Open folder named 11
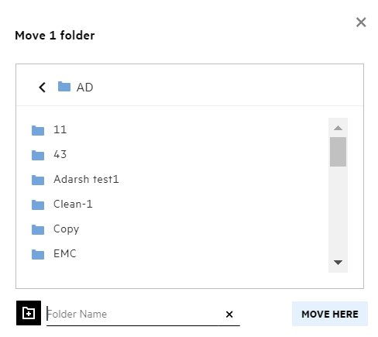378x337 pixels. [x=60, y=129]
